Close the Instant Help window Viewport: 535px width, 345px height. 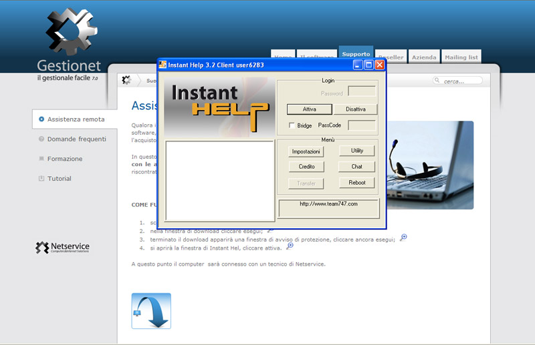(379, 65)
